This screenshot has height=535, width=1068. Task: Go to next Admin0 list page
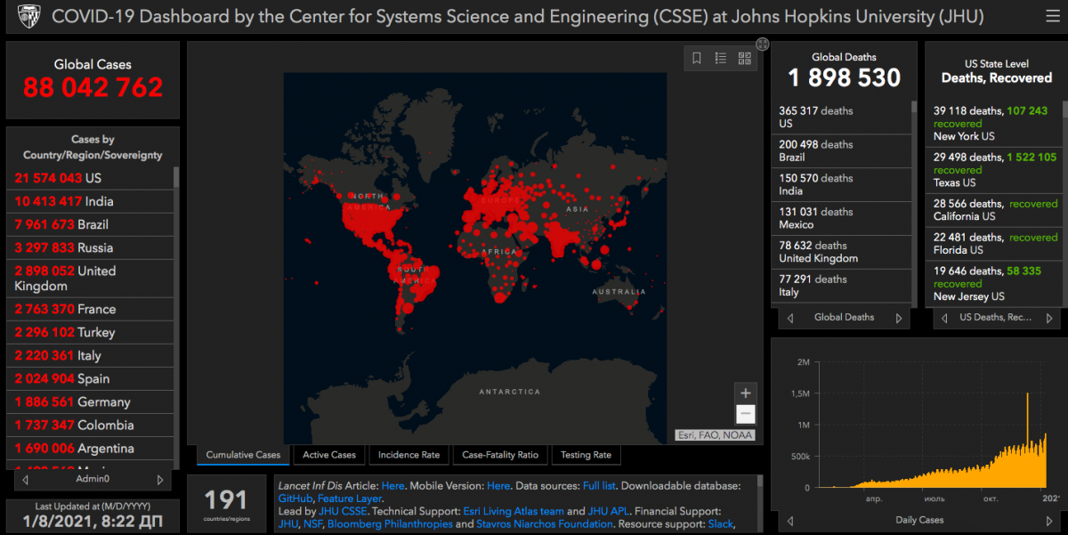click(x=160, y=480)
